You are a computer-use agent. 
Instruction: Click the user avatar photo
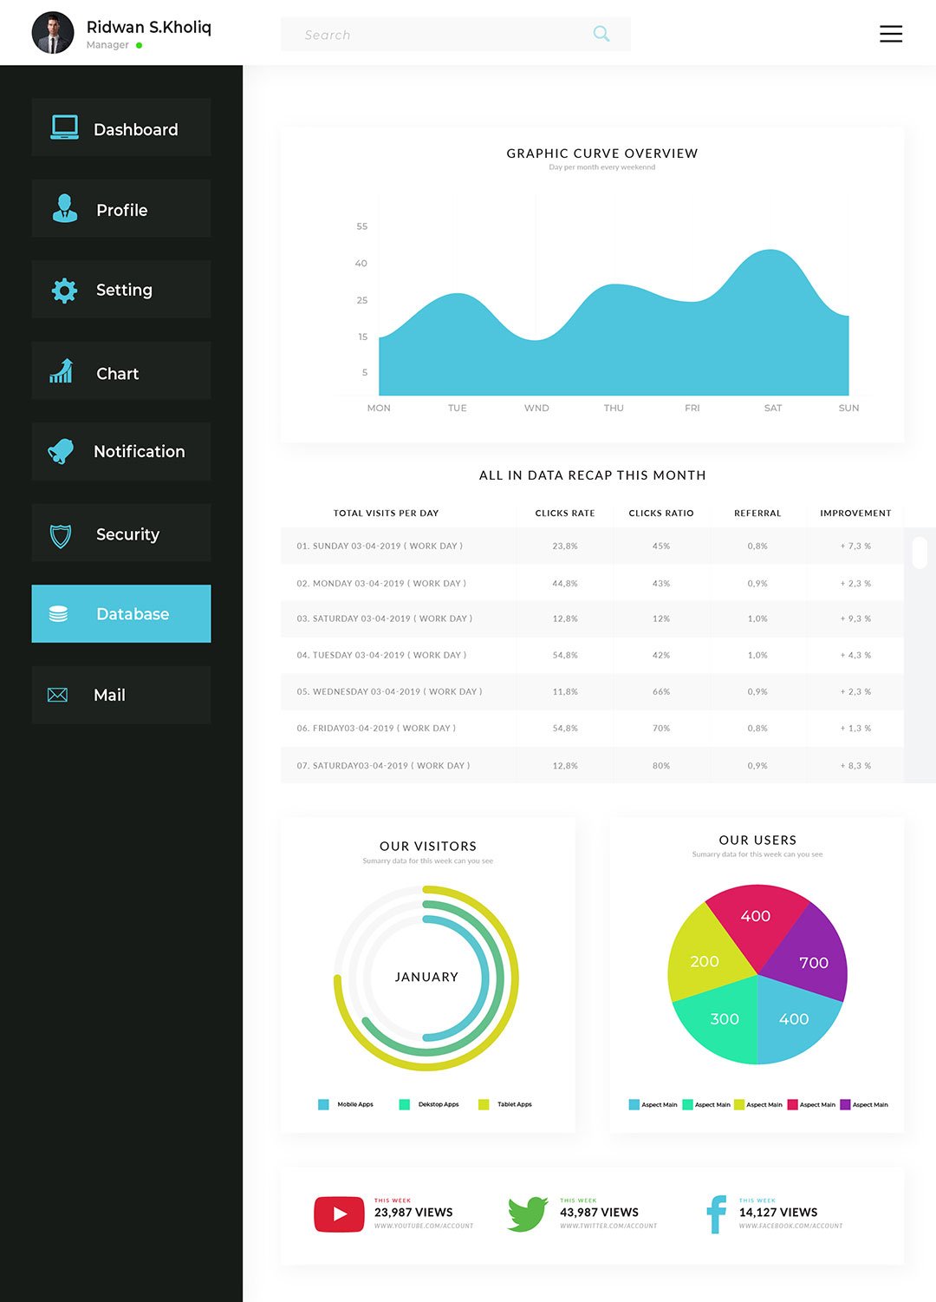tap(53, 33)
